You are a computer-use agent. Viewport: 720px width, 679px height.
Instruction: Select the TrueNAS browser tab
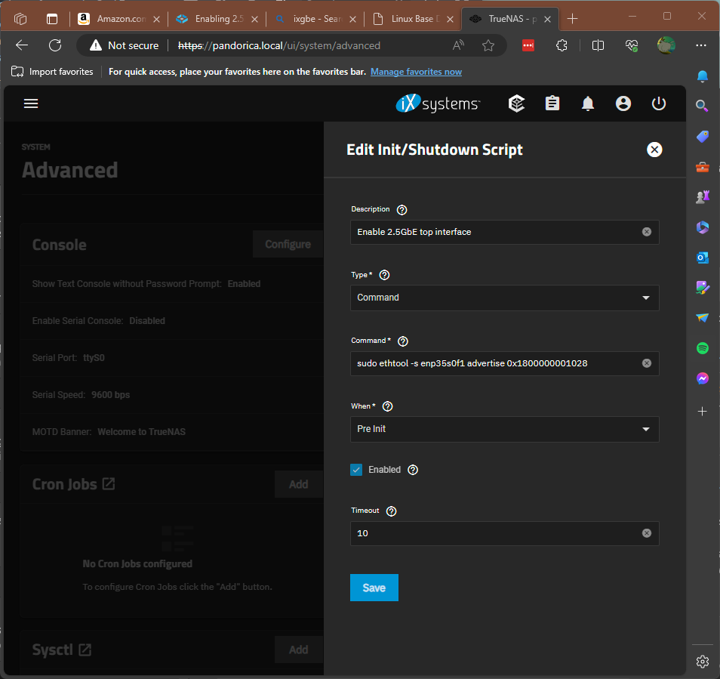pyautogui.click(x=510, y=19)
